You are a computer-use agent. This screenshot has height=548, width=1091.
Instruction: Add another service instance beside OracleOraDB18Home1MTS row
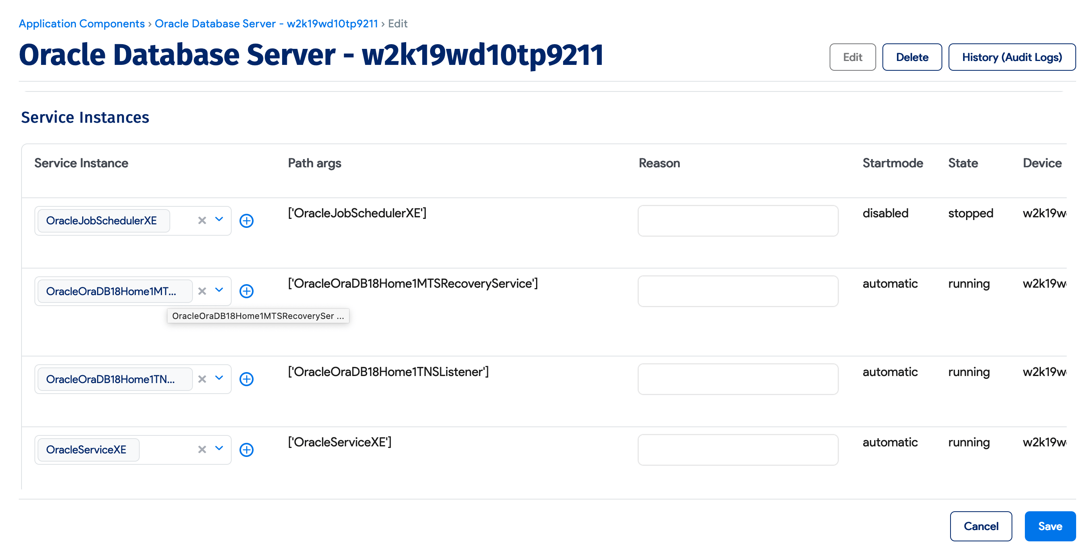(247, 291)
